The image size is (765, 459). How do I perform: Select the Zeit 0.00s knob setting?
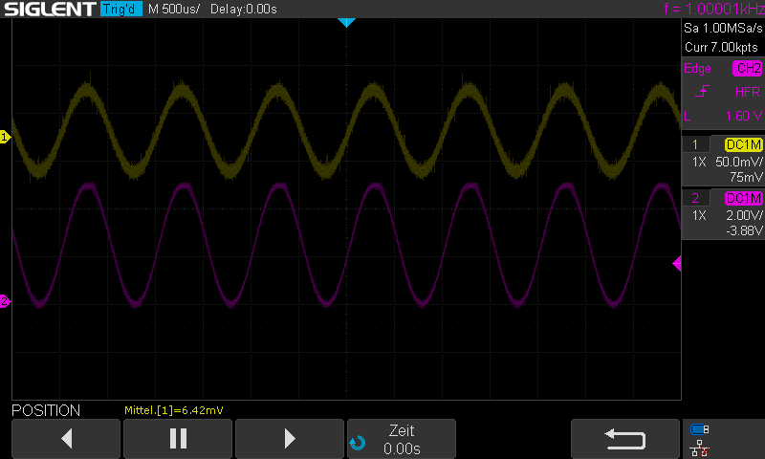(402, 439)
